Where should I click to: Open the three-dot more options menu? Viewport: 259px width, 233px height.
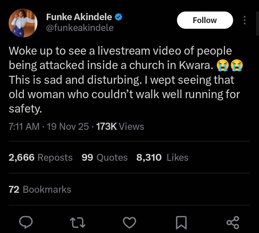click(x=245, y=20)
